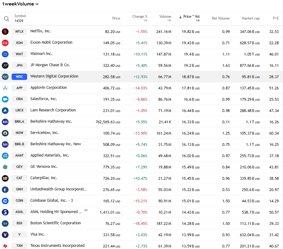283x249 pixels.
Task: Open the symbol search magnifier icon
Action: click(x=6, y=19)
